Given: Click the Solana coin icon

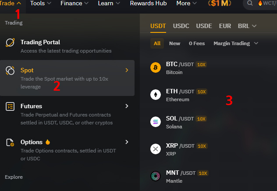Looking at the screenshot, I should tap(156, 122).
